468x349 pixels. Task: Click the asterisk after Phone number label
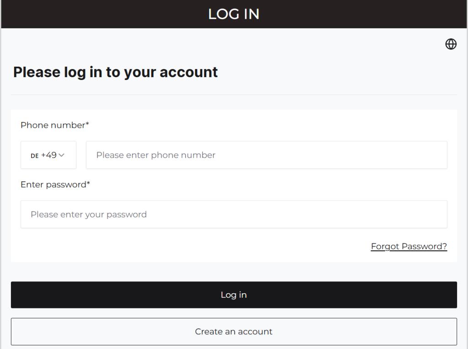[x=87, y=124]
